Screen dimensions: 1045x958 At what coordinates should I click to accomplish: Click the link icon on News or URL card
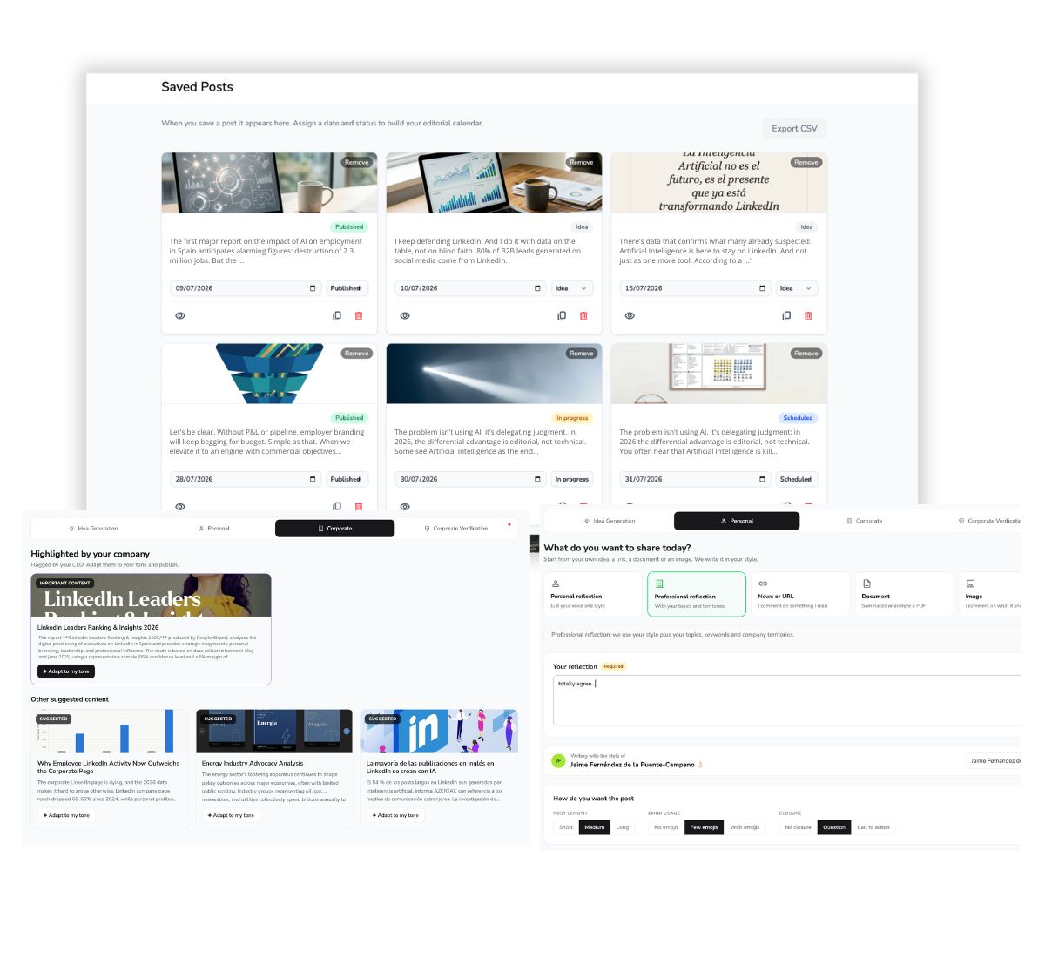pyautogui.click(x=763, y=584)
